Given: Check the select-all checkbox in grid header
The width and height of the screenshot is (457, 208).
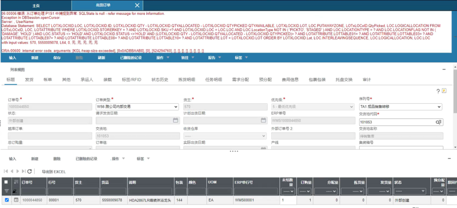Looking at the screenshot, I should (6, 182).
